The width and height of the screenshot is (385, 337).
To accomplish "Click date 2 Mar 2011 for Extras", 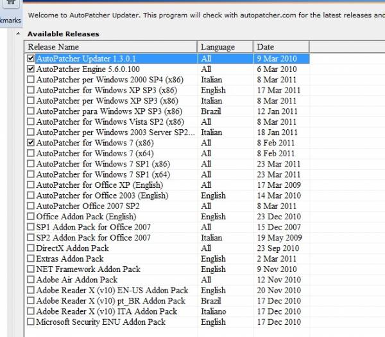I will (277, 259).
